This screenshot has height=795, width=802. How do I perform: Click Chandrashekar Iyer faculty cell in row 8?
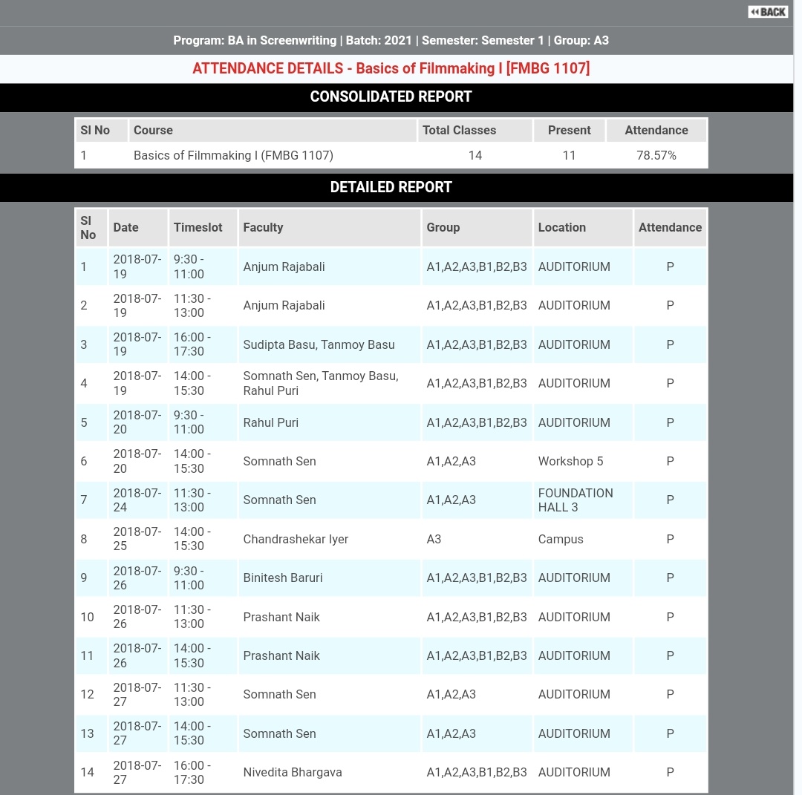[296, 539]
